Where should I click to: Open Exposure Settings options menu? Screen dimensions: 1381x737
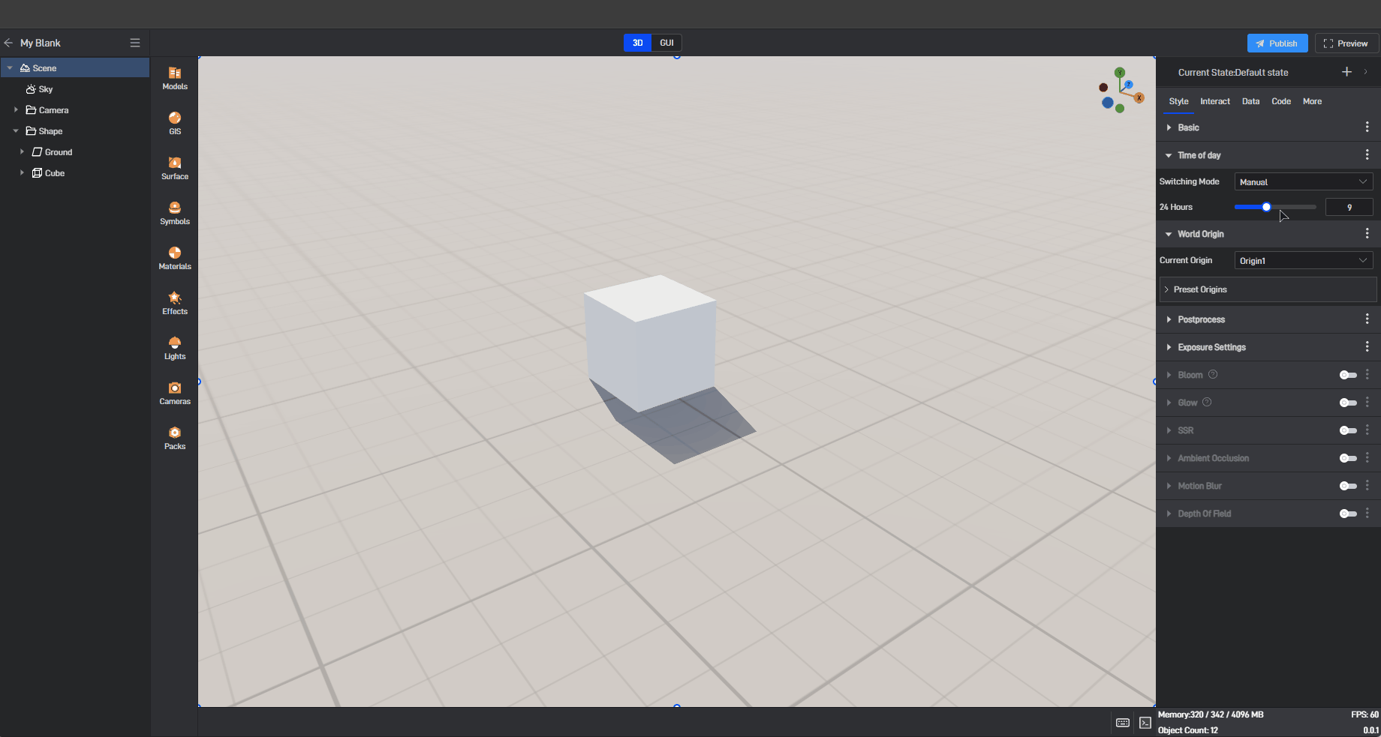[x=1367, y=347]
